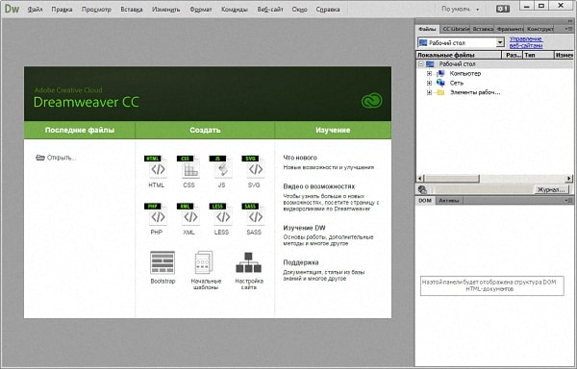
Task: Open the Видео о возможностях link
Action: pyautogui.click(x=319, y=186)
